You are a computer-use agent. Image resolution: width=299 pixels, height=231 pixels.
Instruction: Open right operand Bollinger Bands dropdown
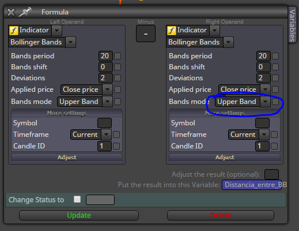[228, 42]
